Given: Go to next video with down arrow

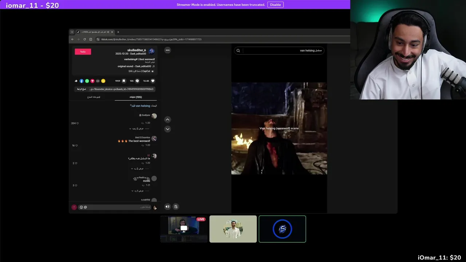Looking at the screenshot, I should coord(167,129).
